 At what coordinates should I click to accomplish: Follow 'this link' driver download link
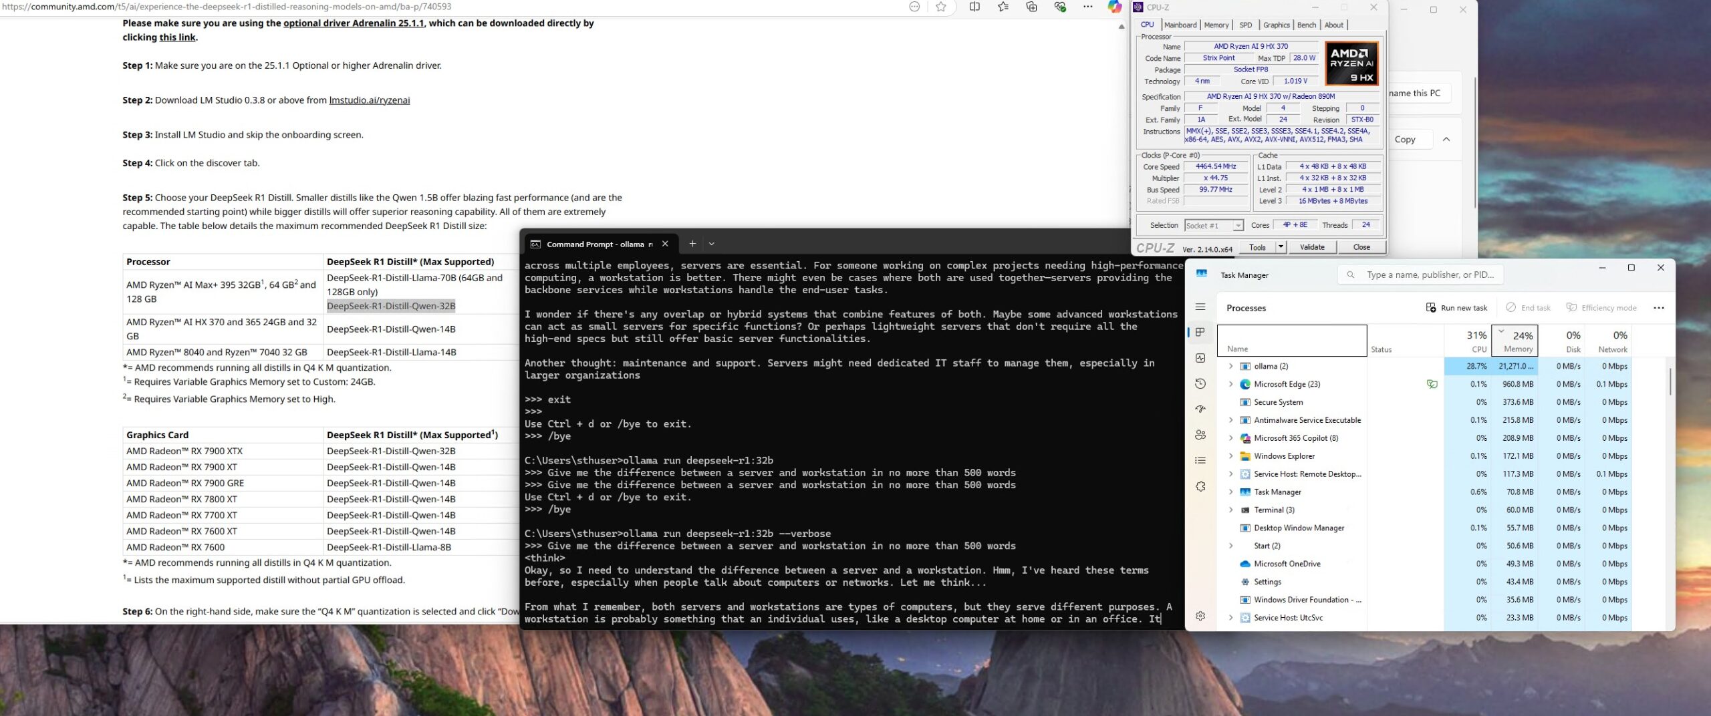coord(177,37)
